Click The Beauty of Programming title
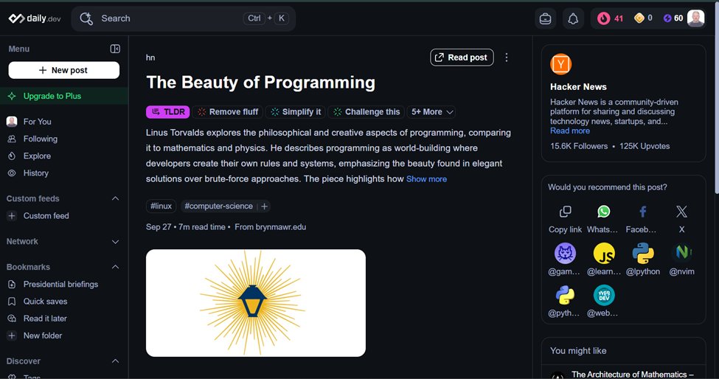719x379 pixels. pyautogui.click(x=260, y=83)
